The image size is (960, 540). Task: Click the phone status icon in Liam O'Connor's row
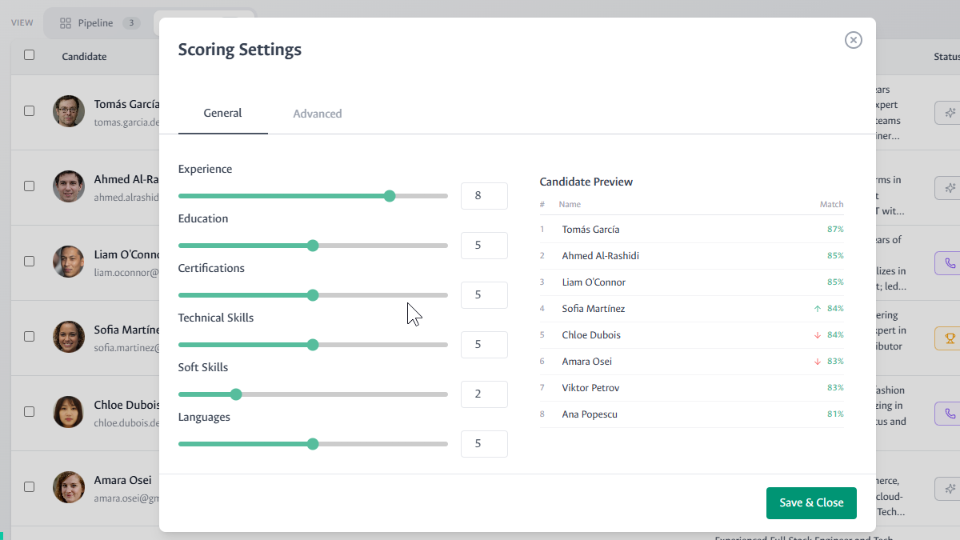click(x=950, y=263)
